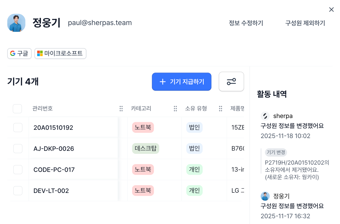340x224 pixels.
Task: Toggle the select-all checkbox in table header
Action: (x=17, y=109)
